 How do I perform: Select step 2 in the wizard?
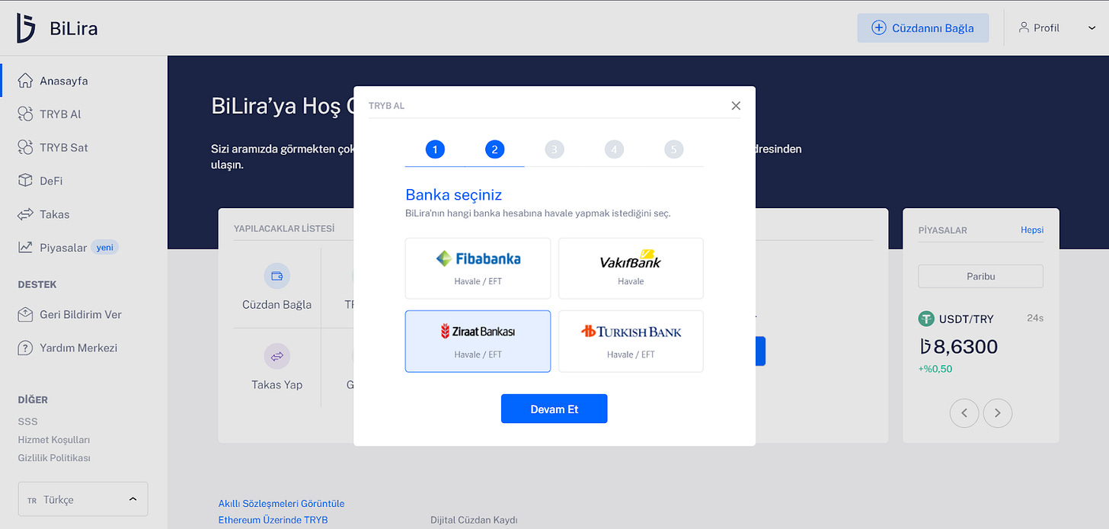coord(494,149)
